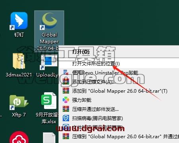Choose 添加到压缩文件(A)... entry
The width and height of the screenshot is (179, 143).
click(119, 82)
